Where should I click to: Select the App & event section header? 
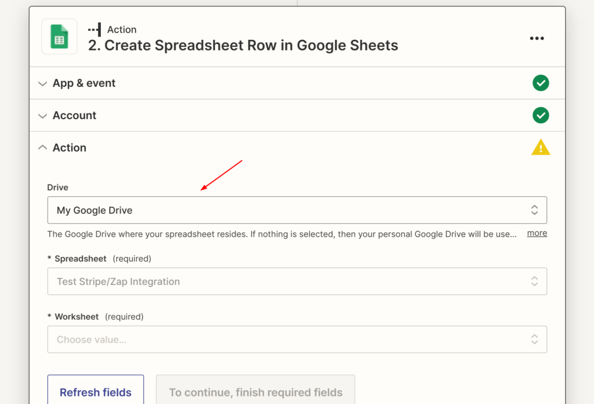[84, 83]
